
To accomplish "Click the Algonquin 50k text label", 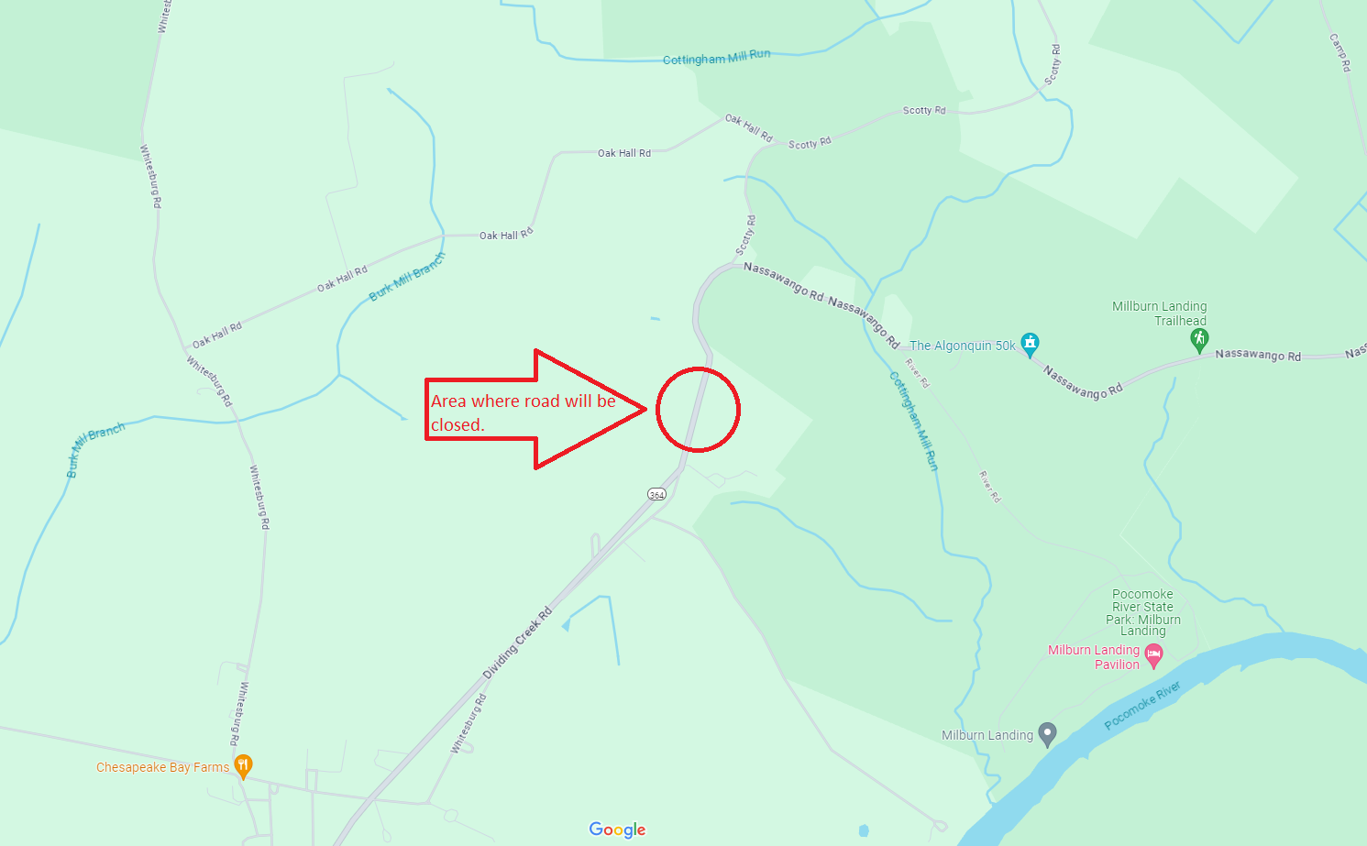I will click(963, 346).
